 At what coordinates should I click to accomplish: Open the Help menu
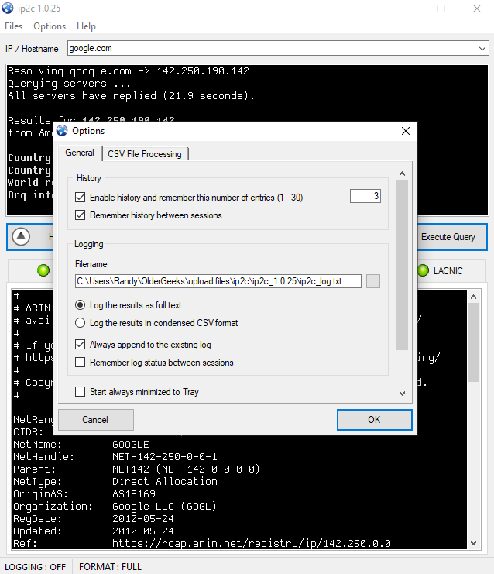point(87,26)
